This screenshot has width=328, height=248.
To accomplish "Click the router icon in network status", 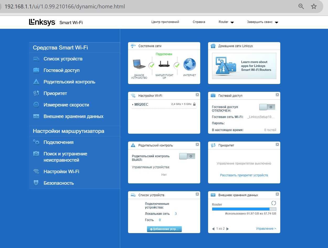I will [x=164, y=64].
